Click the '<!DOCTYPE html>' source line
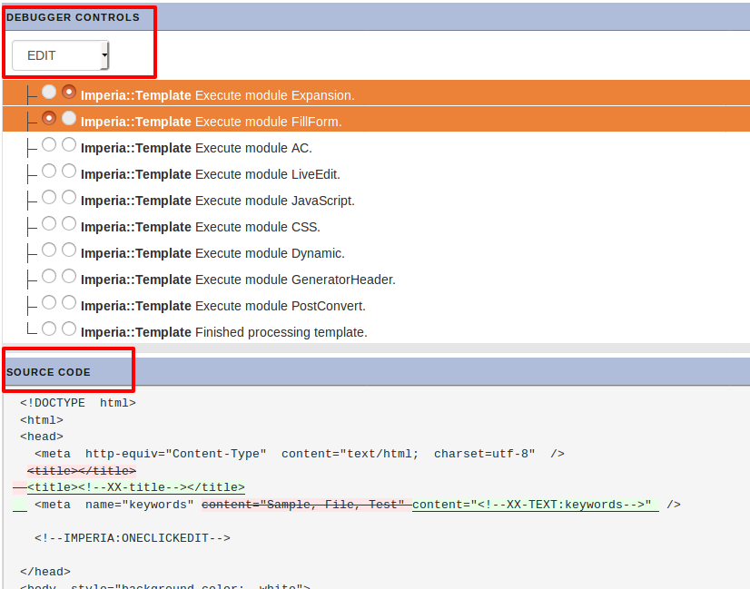Viewport: 750px width, 589px height. 78,403
